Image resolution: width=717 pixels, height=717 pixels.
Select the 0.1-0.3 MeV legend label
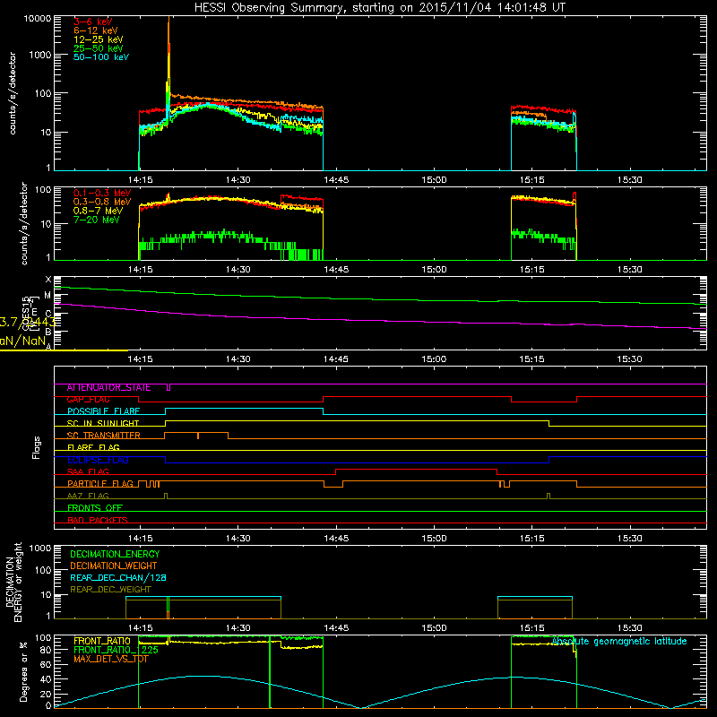102,194
